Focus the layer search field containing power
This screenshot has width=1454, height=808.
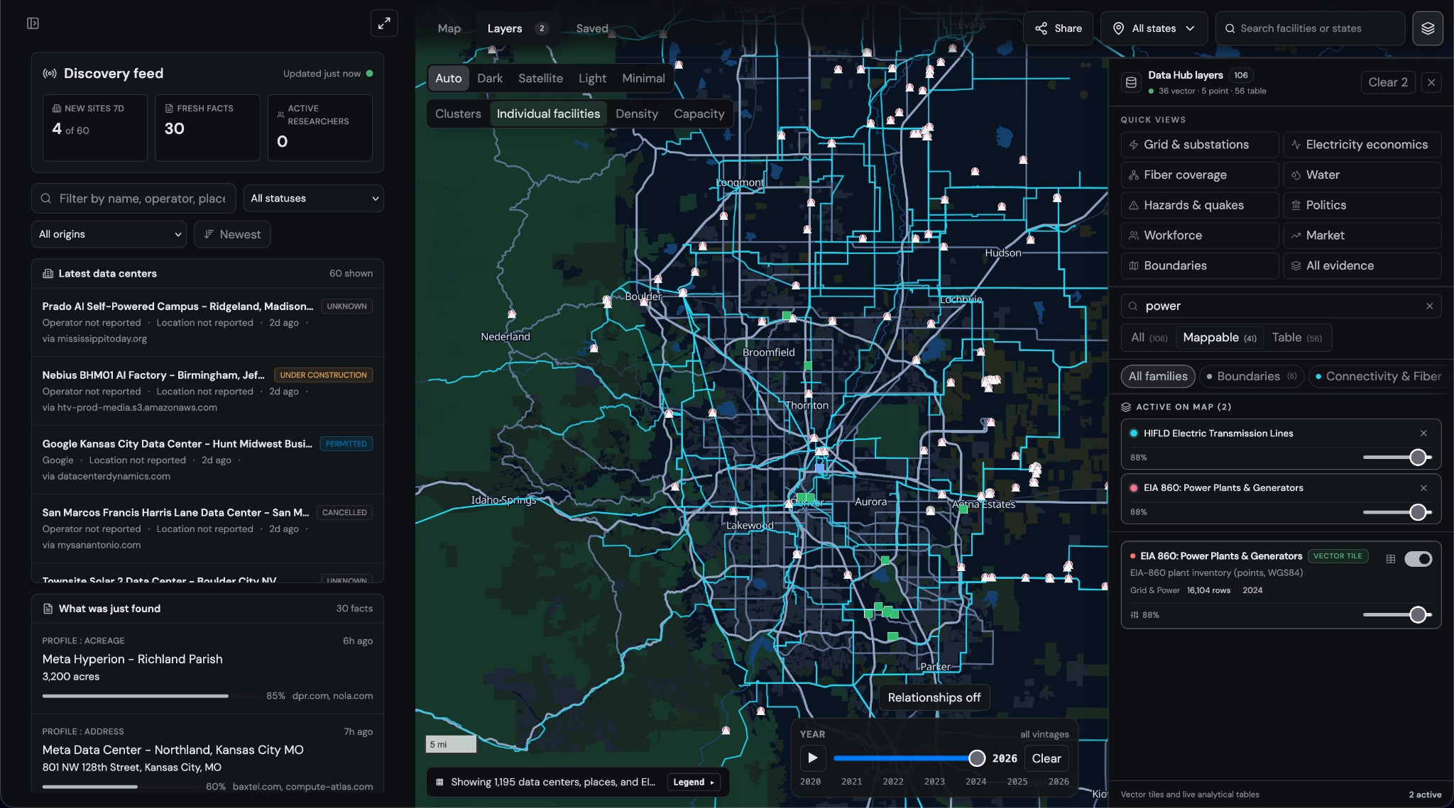coord(1281,306)
